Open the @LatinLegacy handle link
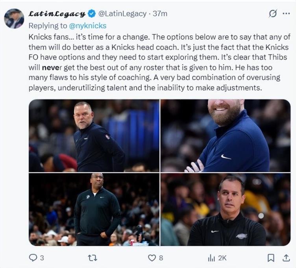The image size is (296, 268). pos(123,14)
